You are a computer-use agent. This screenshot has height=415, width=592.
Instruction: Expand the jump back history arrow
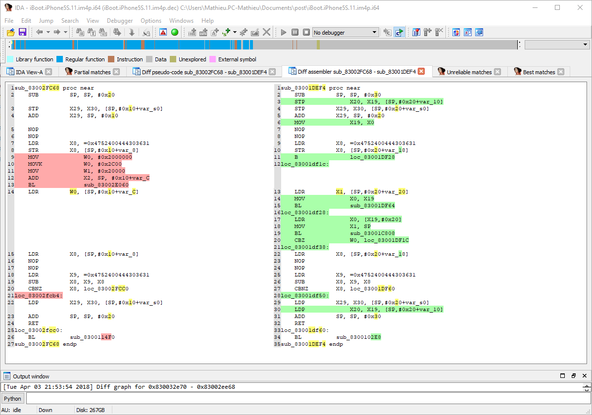[48, 32]
